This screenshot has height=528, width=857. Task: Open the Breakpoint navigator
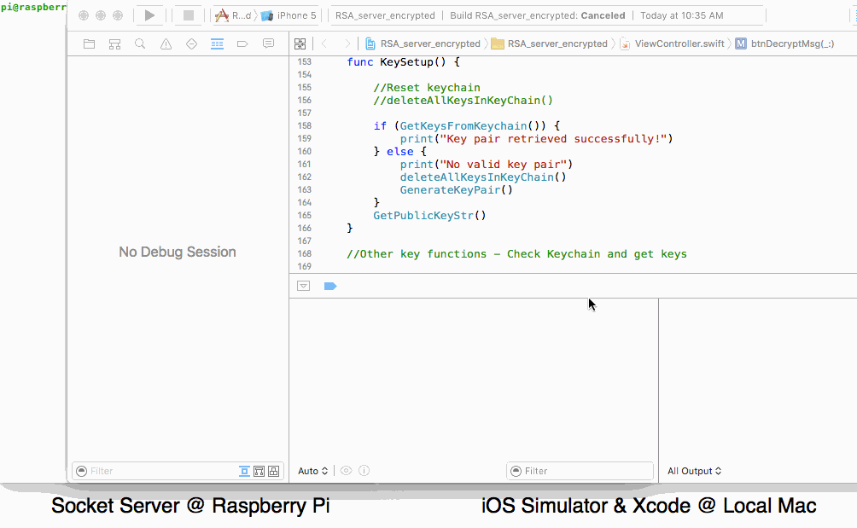tap(242, 44)
